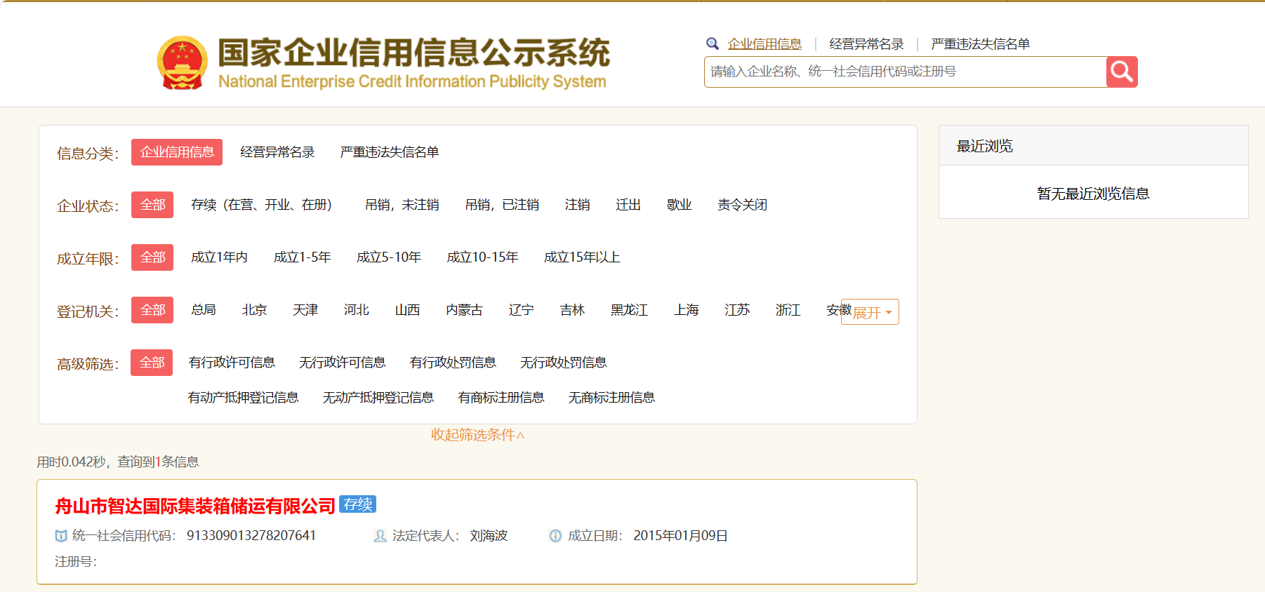This screenshot has width=1265, height=592.
Task: Click the 最近浏览 panel header
Action: [x=1094, y=146]
